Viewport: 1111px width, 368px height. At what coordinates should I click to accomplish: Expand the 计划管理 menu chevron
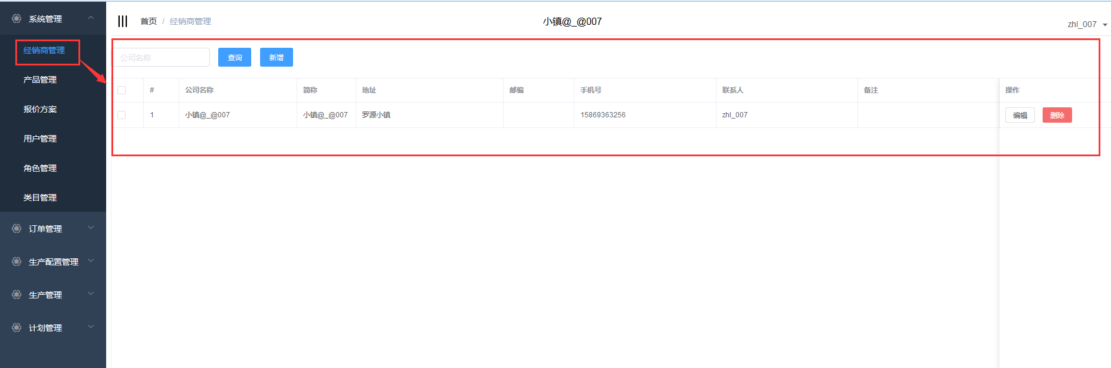tap(91, 327)
